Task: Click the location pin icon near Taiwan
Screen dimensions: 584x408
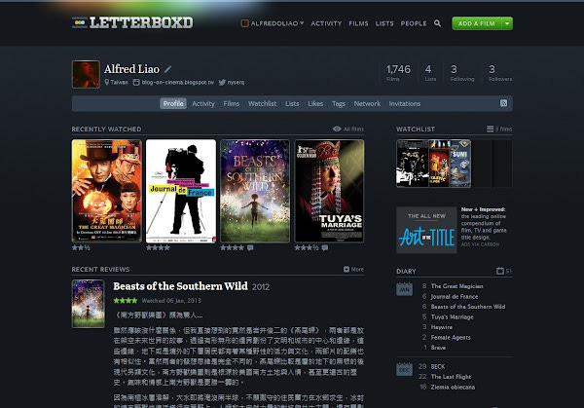Action: coord(107,82)
